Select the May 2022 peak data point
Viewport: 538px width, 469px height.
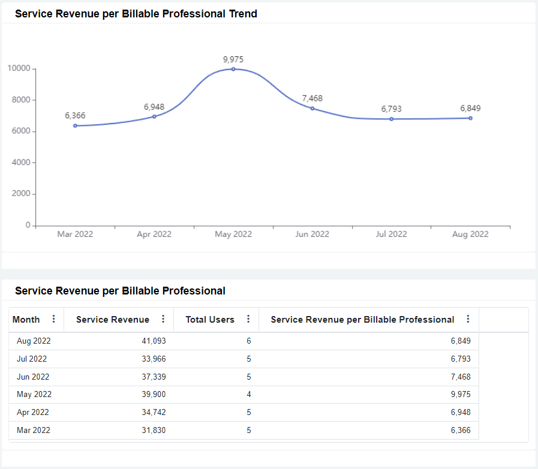[233, 69]
